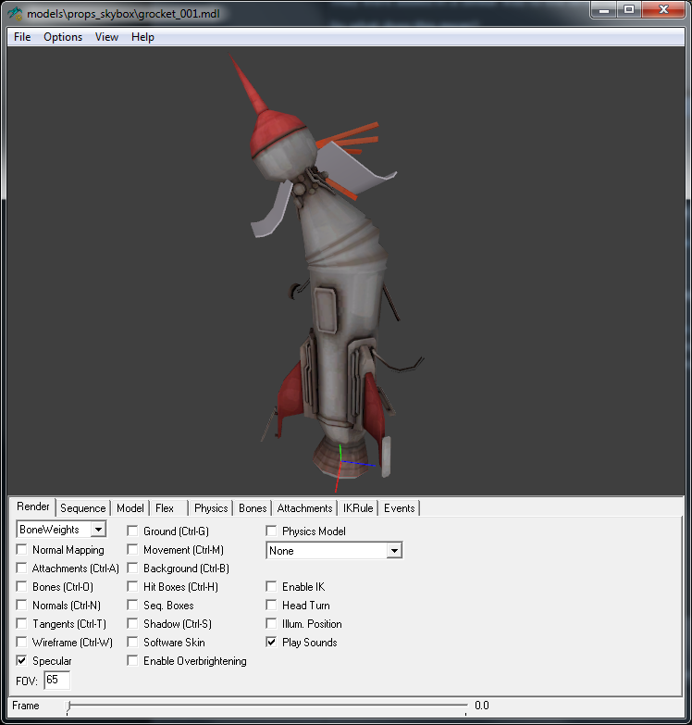The image size is (692, 725).
Task: Open the IKRule tab
Action: (x=358, y=508)
